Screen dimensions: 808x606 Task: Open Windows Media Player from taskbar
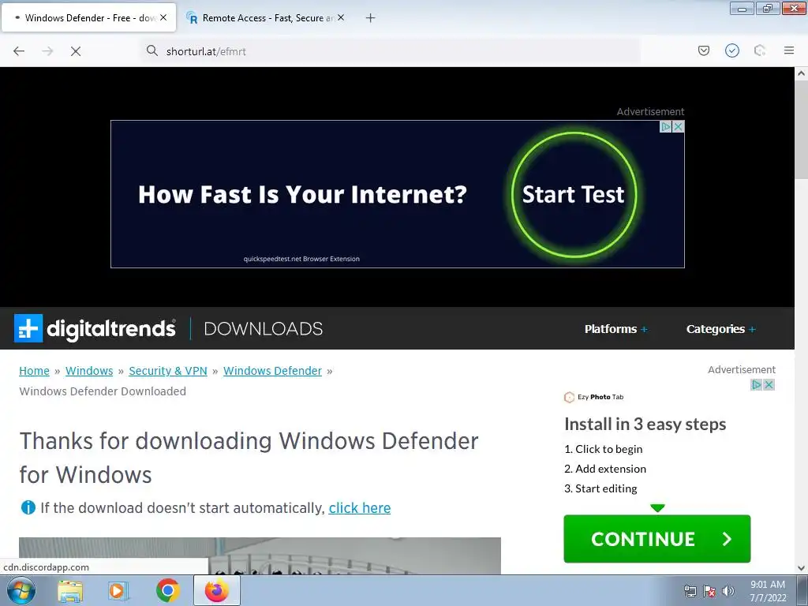[x=118, y=590]
